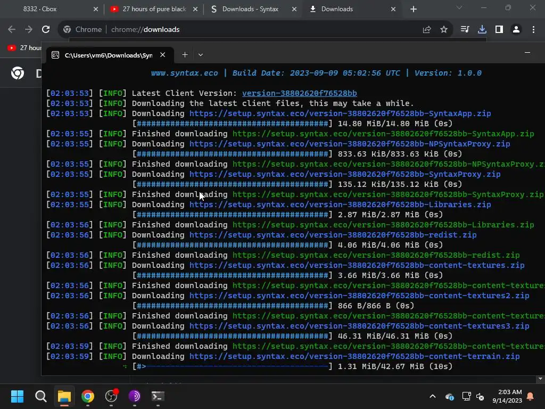Switch to Downloads - Syntax tab

pos(250,9)
